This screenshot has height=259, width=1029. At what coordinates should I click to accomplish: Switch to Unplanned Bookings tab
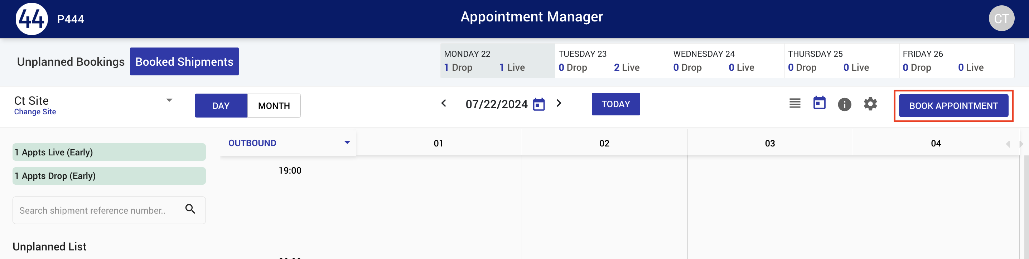(x=71, y=62)
